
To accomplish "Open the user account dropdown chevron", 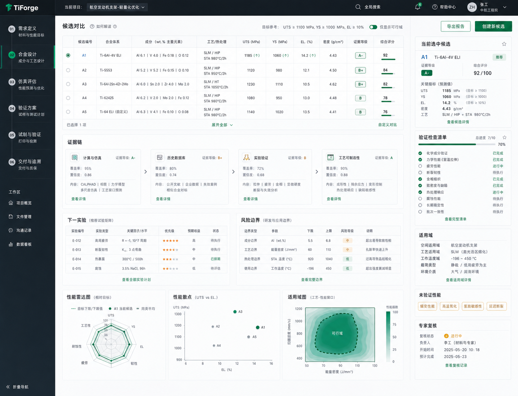I will 505,7.
